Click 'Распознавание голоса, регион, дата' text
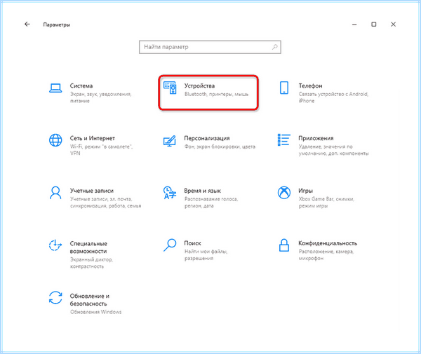Screen dimensions: 421x354 pyautogui.click(x=211, y=203)
